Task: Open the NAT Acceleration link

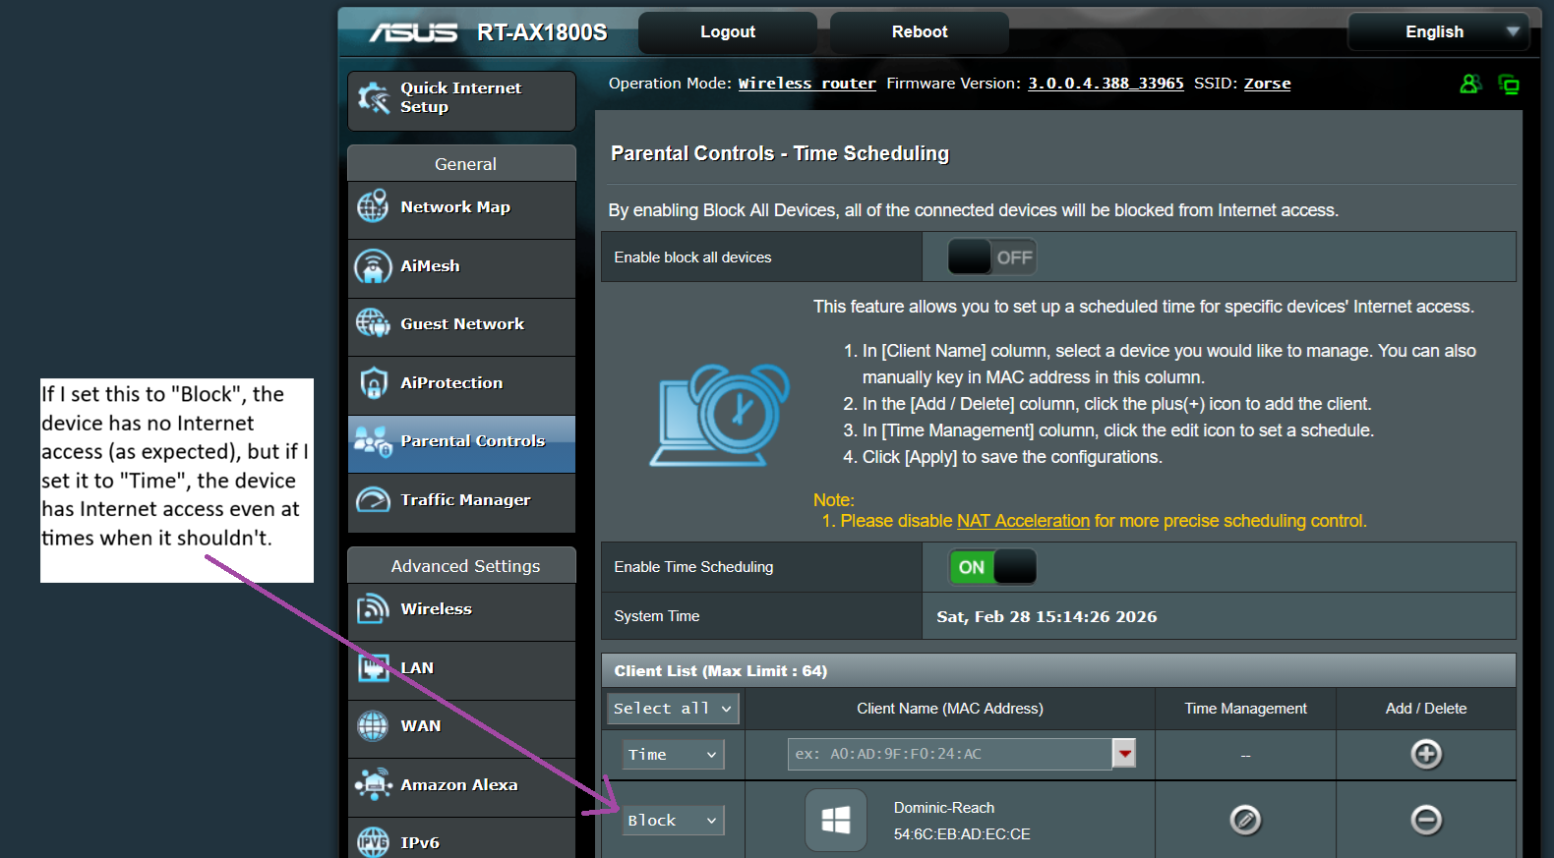Action: tap(1023, 521)
